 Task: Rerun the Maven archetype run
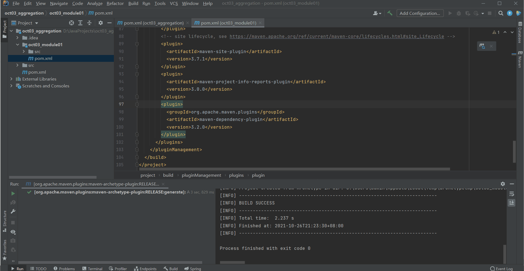pos(13,193)
